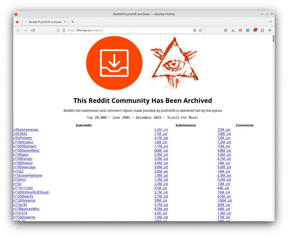
Task: Close the Reddit/Pushshift Archives tab
Action: point(65,22)
